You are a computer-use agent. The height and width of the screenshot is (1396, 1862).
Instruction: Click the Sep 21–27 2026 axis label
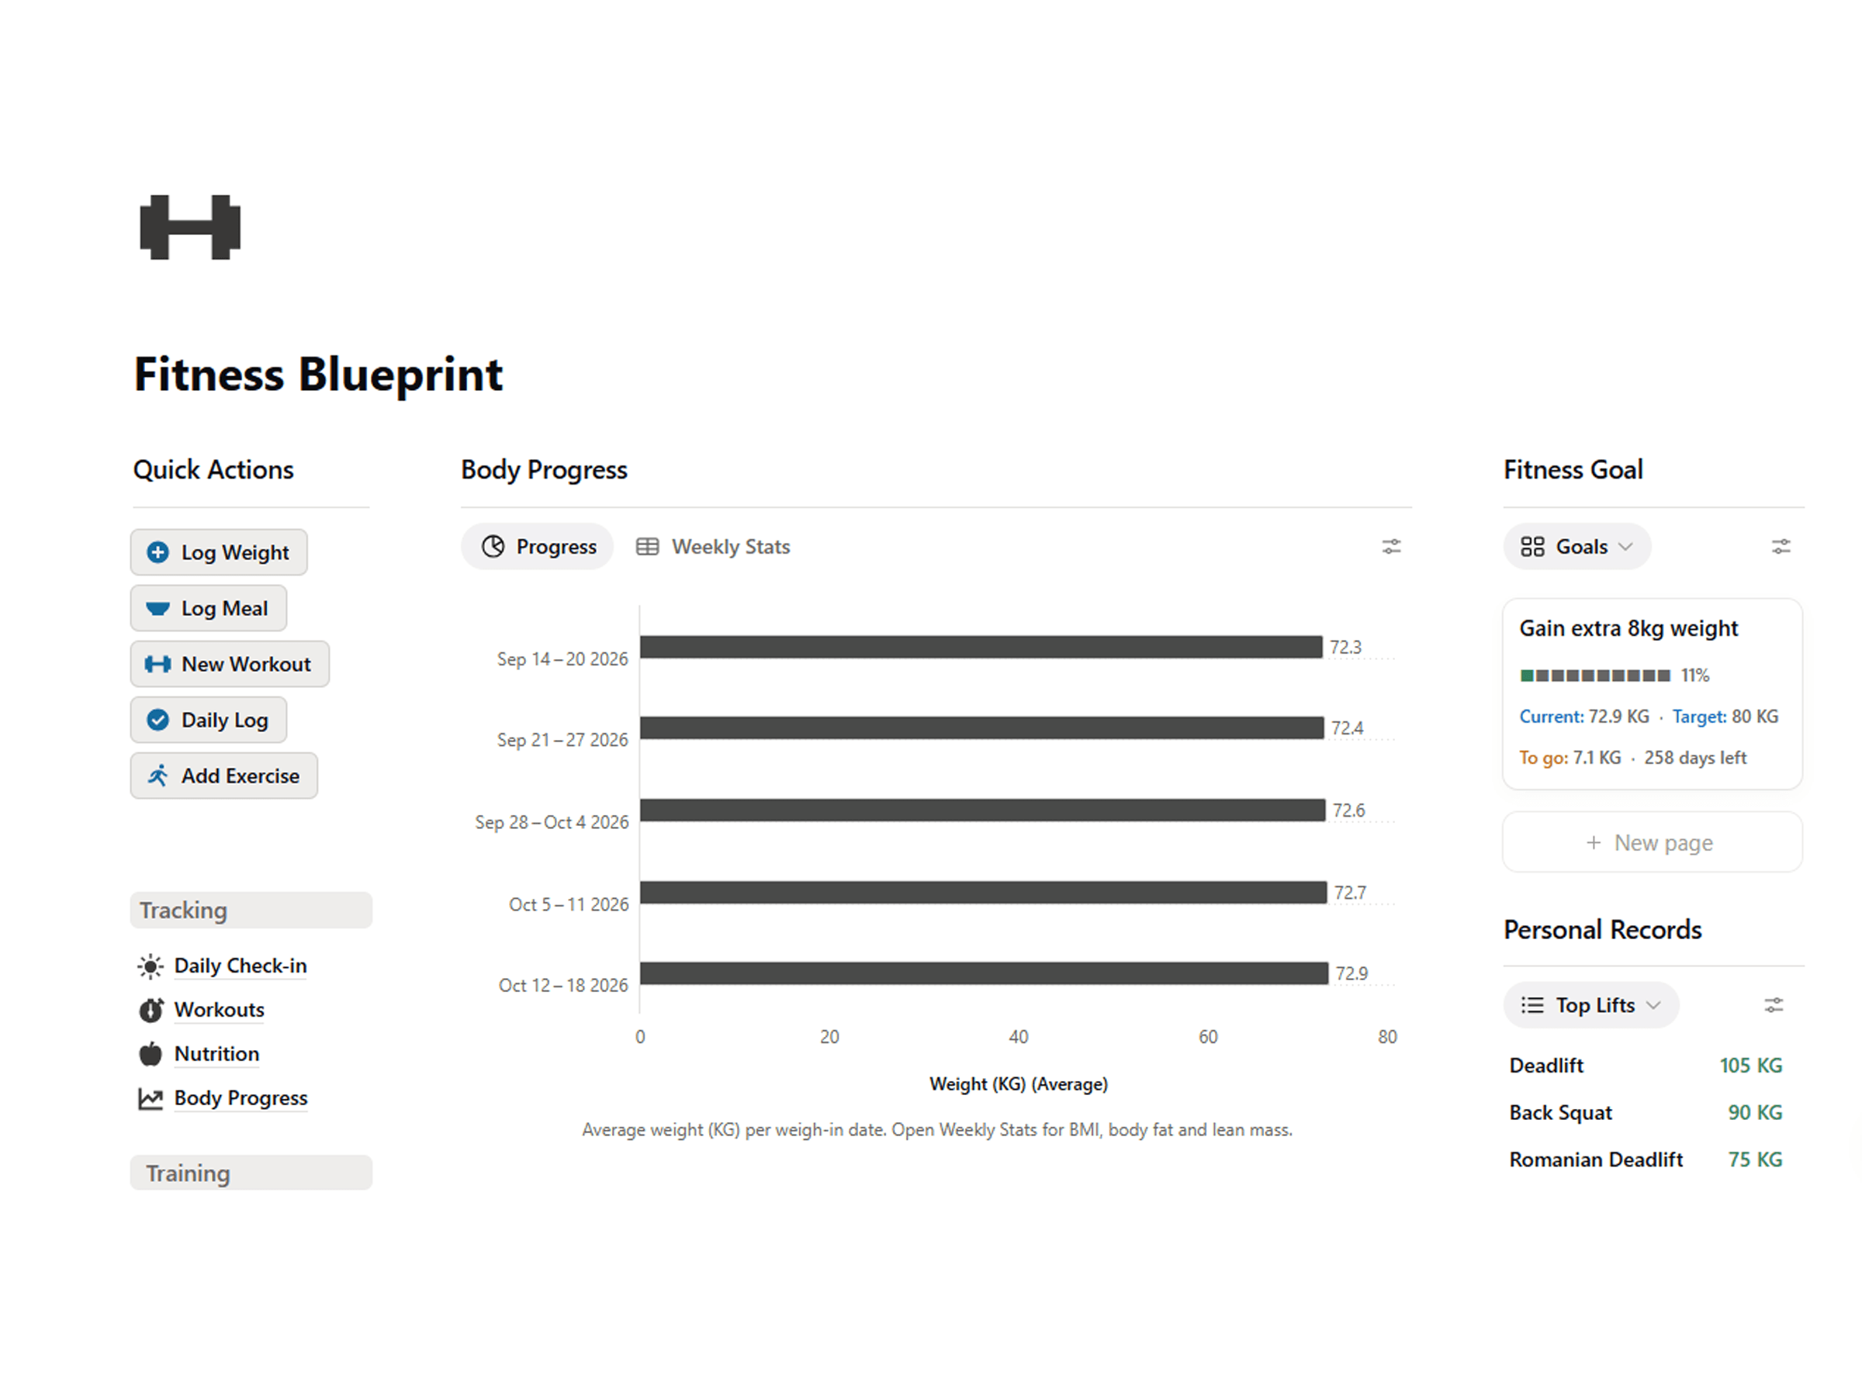click(x=562, y=741)
